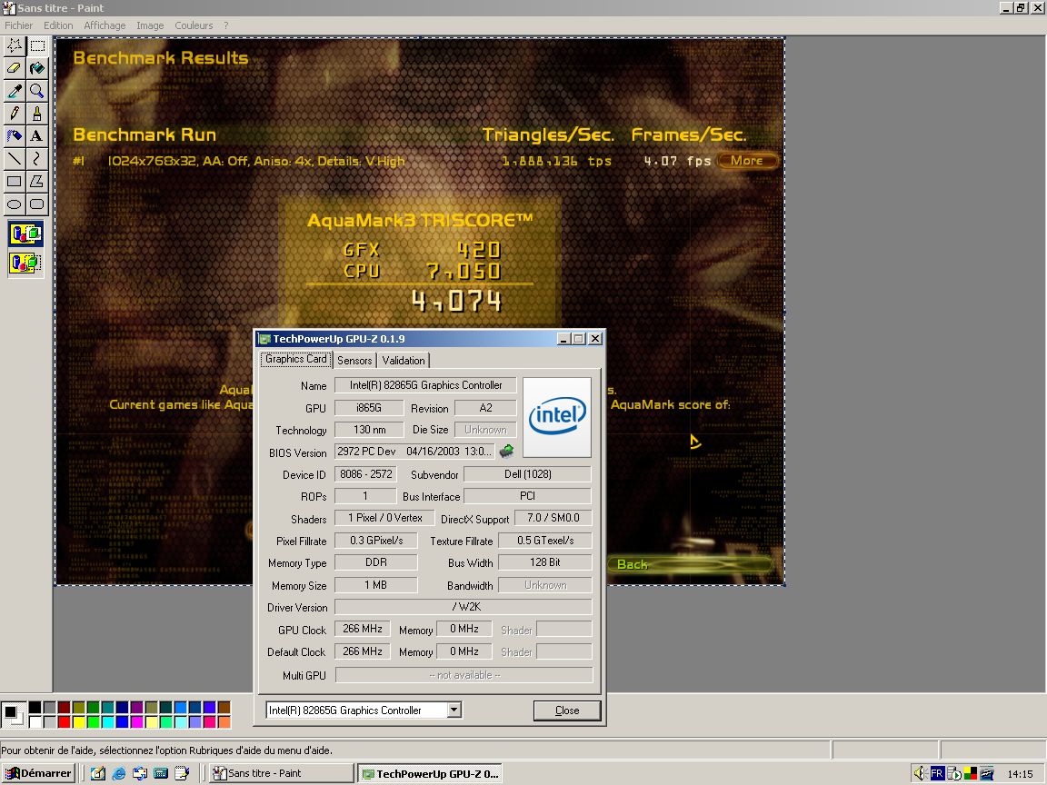The image size is (1047, 785).
Task: Select the Rounded Rectangle tool
Action: 37,204
